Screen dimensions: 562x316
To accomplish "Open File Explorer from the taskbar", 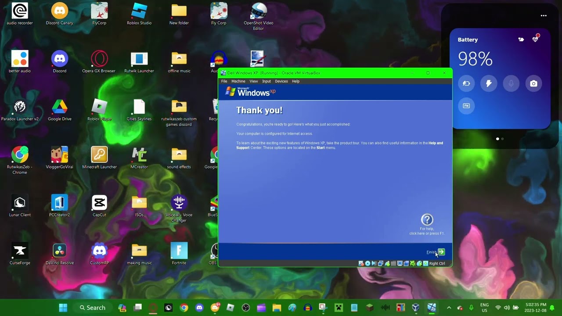I will click(277, 308).
